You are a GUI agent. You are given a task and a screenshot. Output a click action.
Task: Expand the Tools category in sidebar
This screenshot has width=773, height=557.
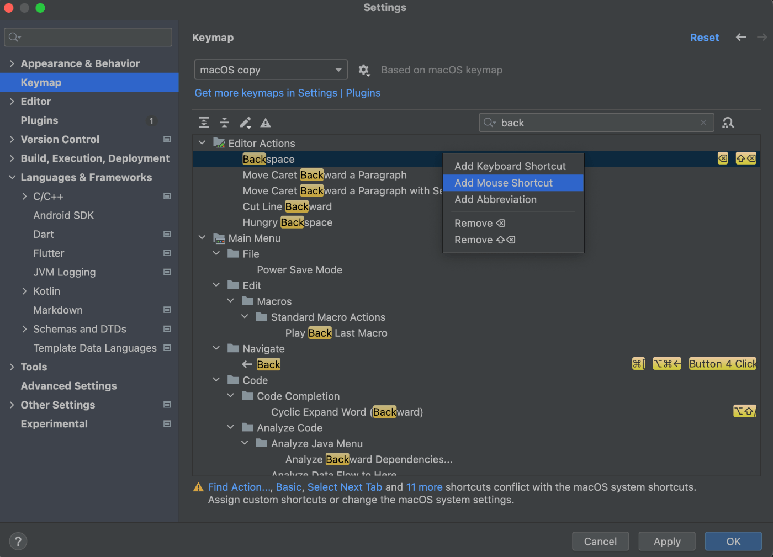coord(12,367)
